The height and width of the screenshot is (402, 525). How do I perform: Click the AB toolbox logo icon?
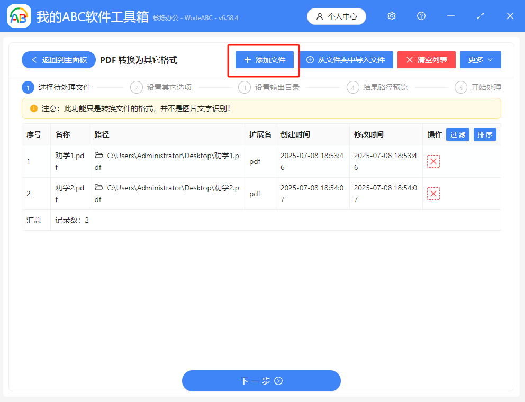pos(19,16)
